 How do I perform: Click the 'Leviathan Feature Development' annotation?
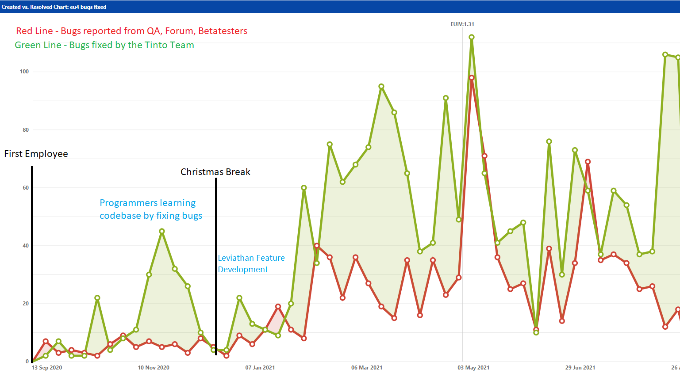pyautogui.click(x=251, y=263)
